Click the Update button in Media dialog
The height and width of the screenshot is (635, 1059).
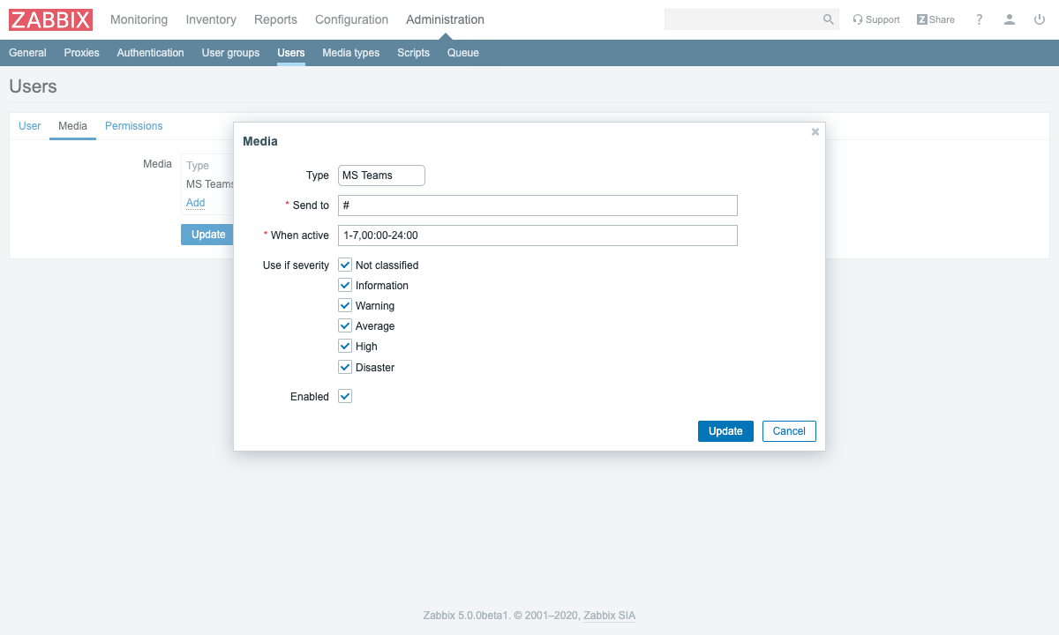(x=725, y=431)
